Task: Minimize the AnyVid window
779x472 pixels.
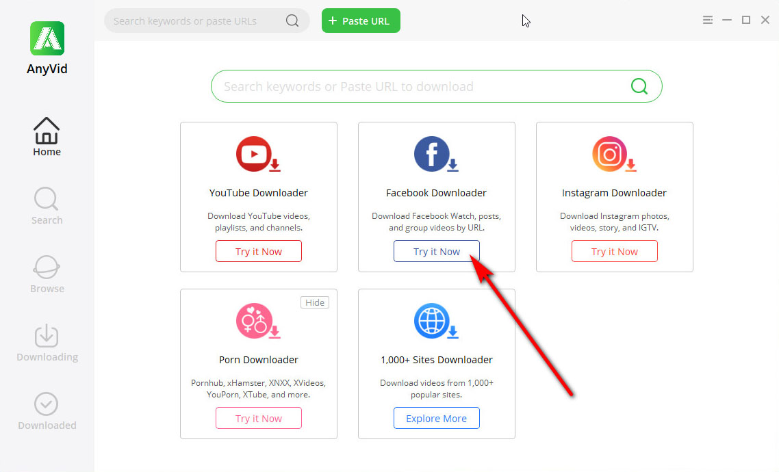Action: 727,20
